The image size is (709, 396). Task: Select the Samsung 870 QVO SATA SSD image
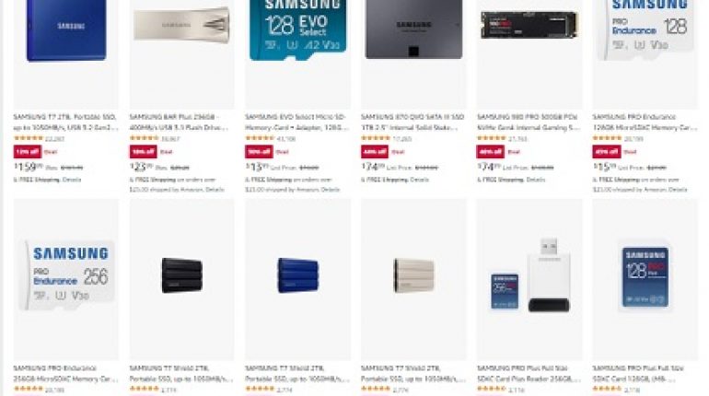point(413,29)
